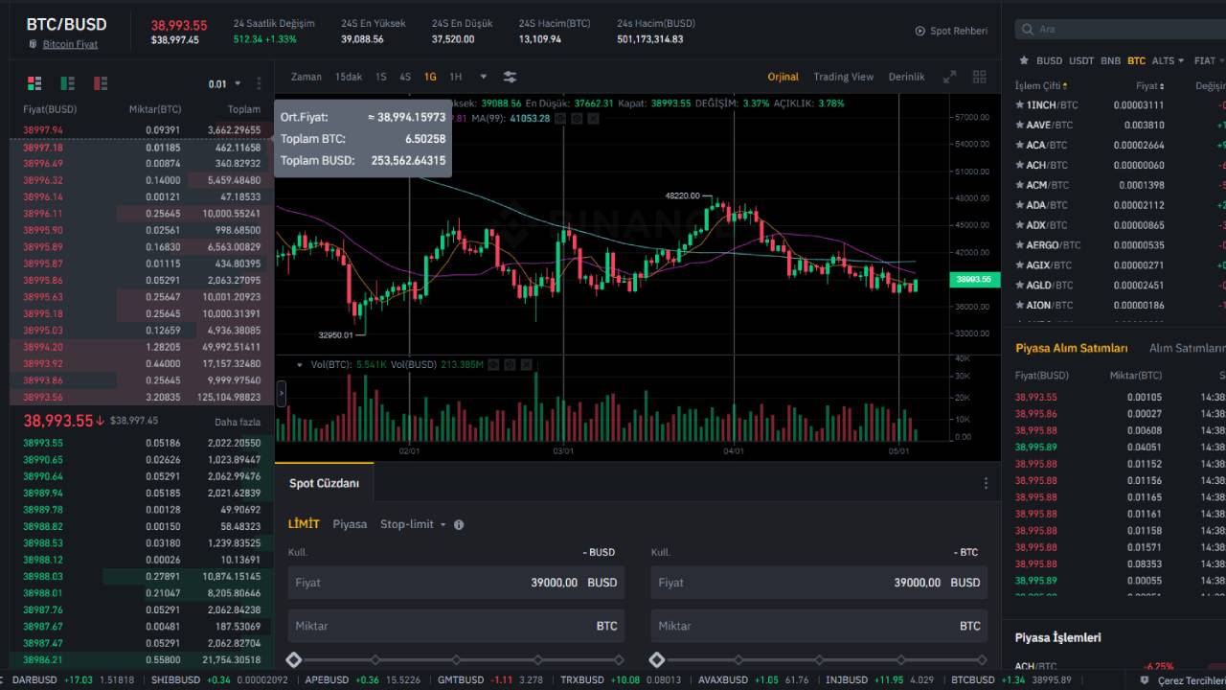Open order book three-dot options menu
This screenshot has width=1226, height=690.
click(x=260, y=83)
